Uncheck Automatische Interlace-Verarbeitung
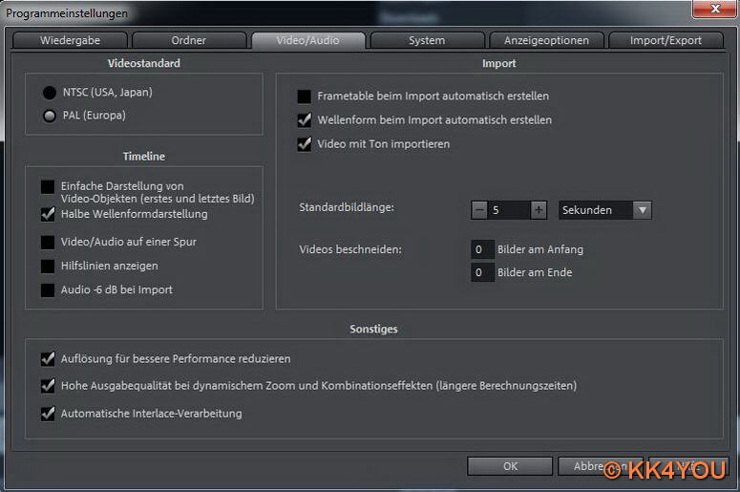Screen dimensions: 740x492 (x=48, y=415)
